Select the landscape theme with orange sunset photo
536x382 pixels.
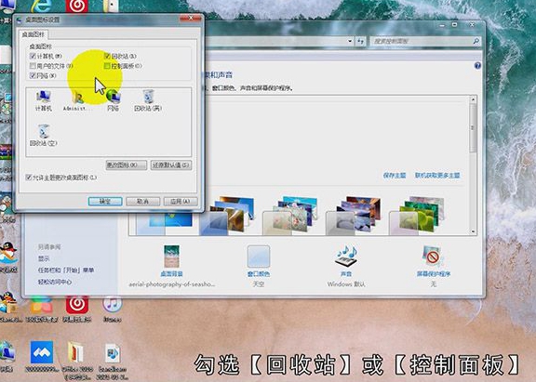click(x=354, y=215)
